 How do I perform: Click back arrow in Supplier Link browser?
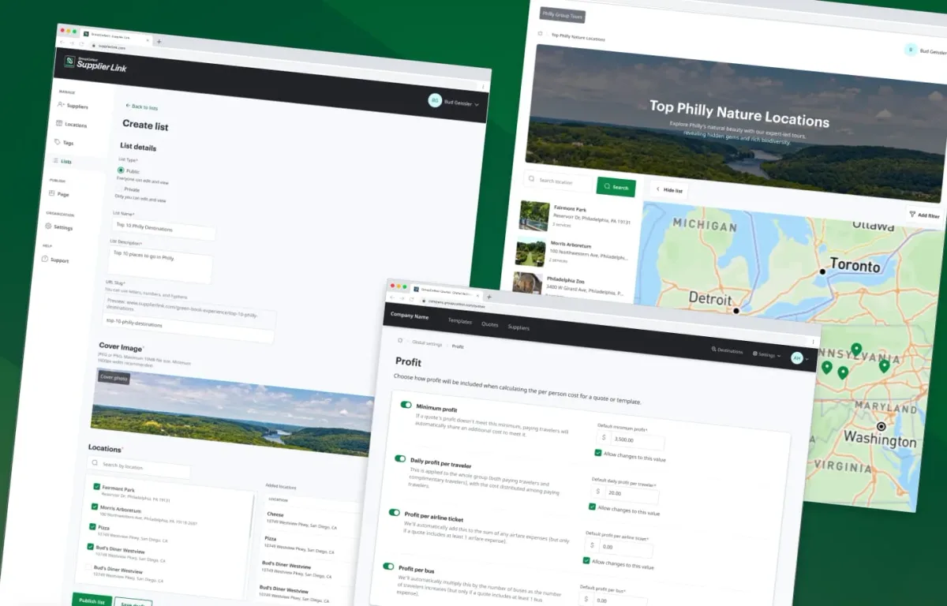pyautogui.click(x=62, y=42)
